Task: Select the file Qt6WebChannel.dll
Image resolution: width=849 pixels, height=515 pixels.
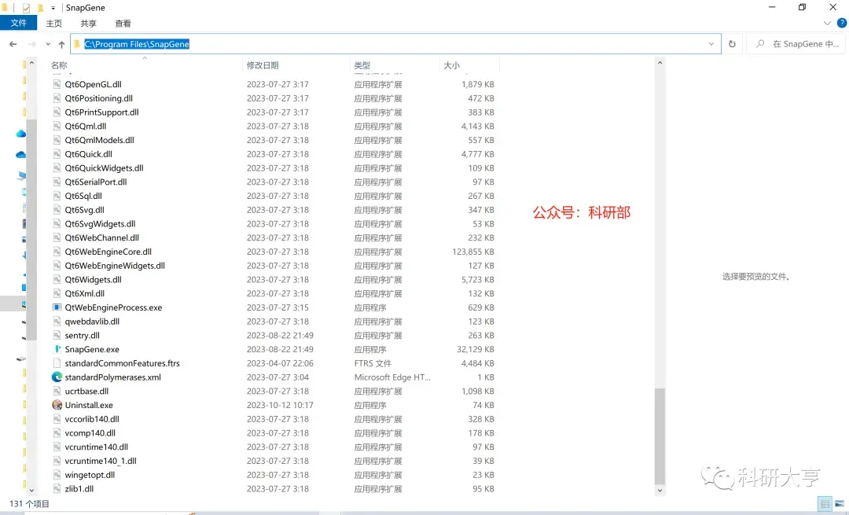Action: coord(101,237)
